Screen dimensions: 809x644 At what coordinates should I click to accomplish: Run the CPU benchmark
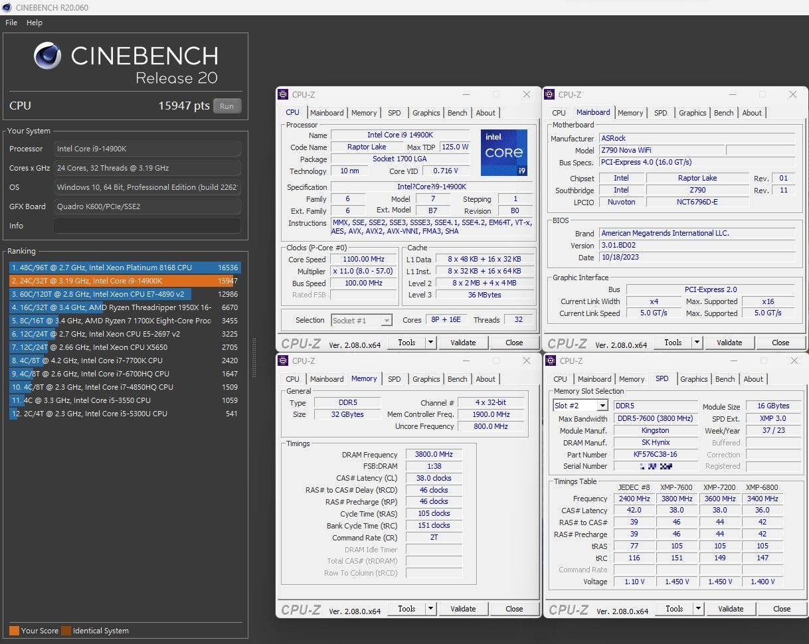tap(227, 106)
